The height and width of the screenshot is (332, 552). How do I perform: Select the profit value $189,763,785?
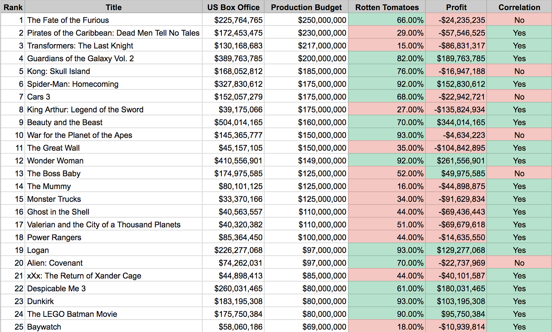coord(456,58)
